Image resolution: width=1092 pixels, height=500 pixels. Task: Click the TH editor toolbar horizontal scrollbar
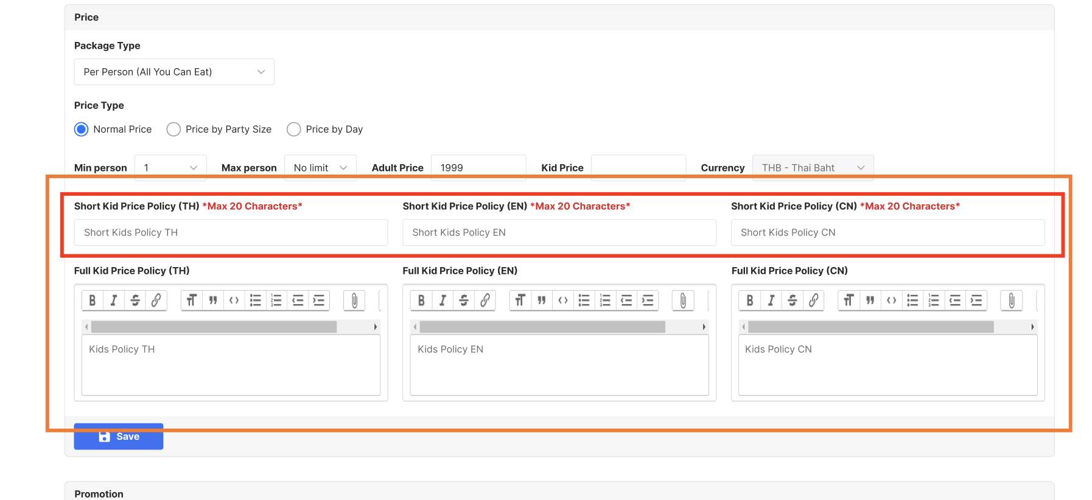[214, 327]
